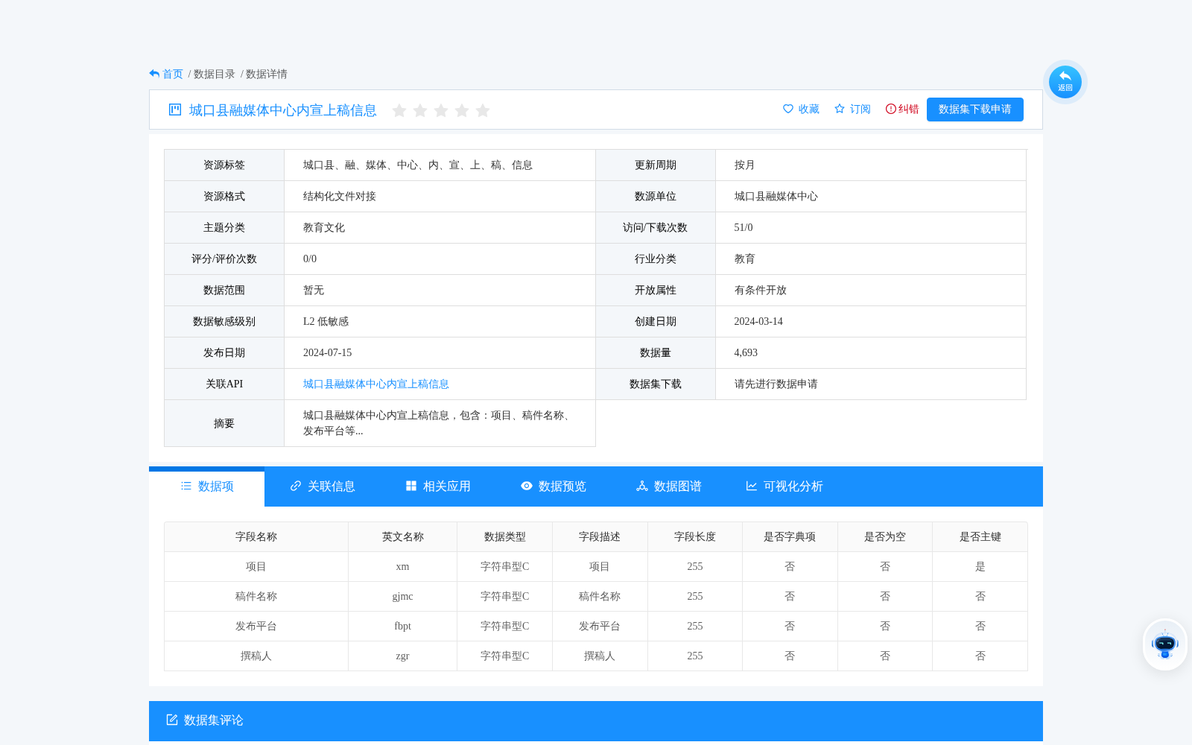
Task: Switch to the 关联信息 tab
Action: coord(322,486)
